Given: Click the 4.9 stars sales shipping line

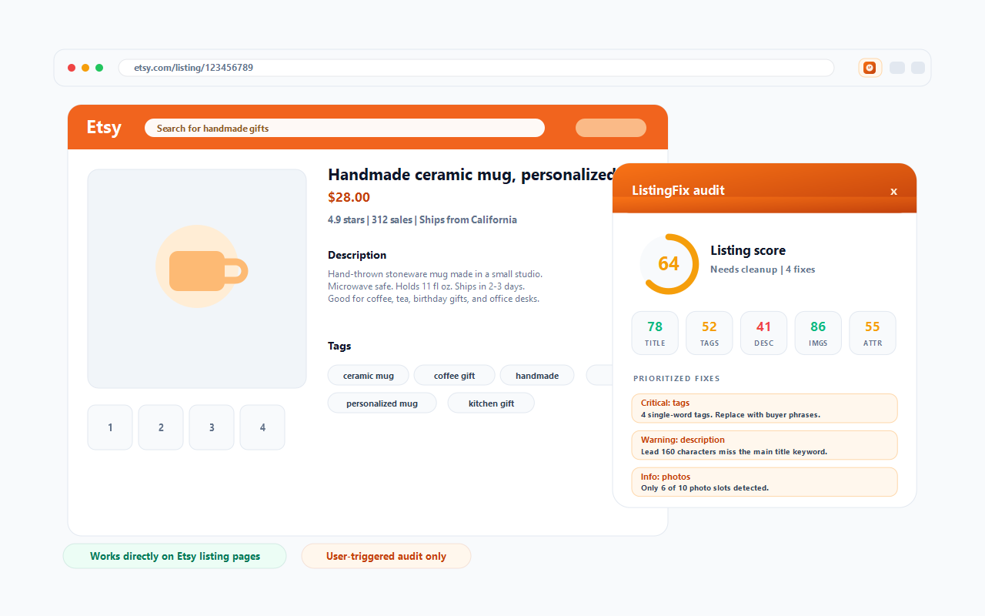Looking at the screenshot, I should tap(422, 219).
